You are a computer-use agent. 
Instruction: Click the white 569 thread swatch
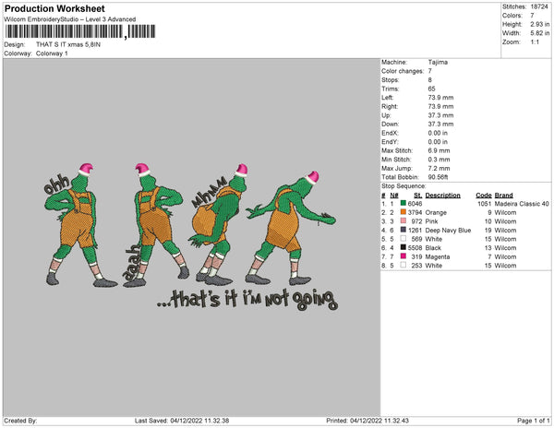pos(404,239)
